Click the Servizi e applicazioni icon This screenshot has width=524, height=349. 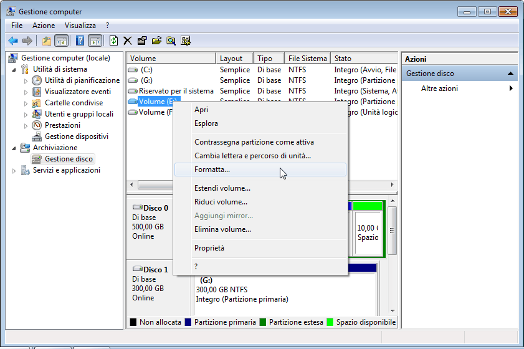[25, 170]
